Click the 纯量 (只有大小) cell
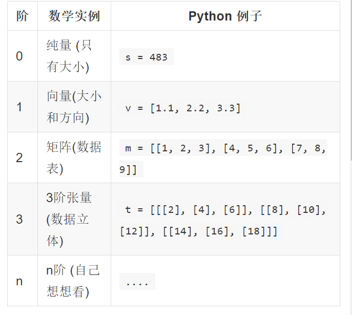 click(69, 56)
